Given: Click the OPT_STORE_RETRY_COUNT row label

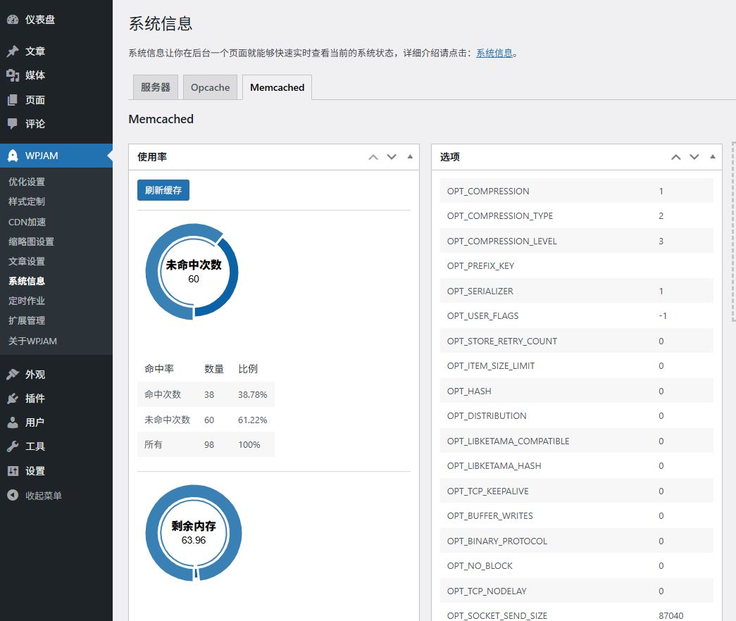Looking at the screenshot, I should tap(502, 341).
